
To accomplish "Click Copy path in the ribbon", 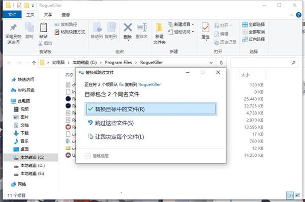I will pos(66,24).
